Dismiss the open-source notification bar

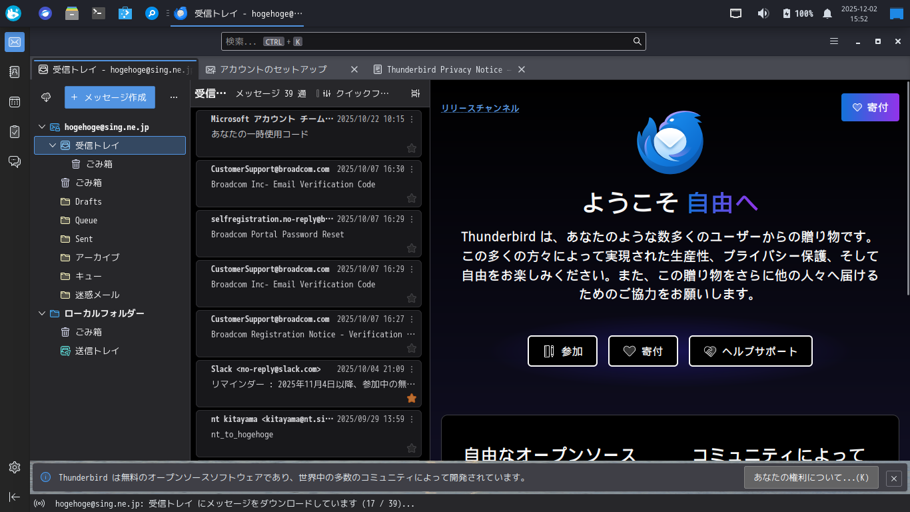click(894, 478)
